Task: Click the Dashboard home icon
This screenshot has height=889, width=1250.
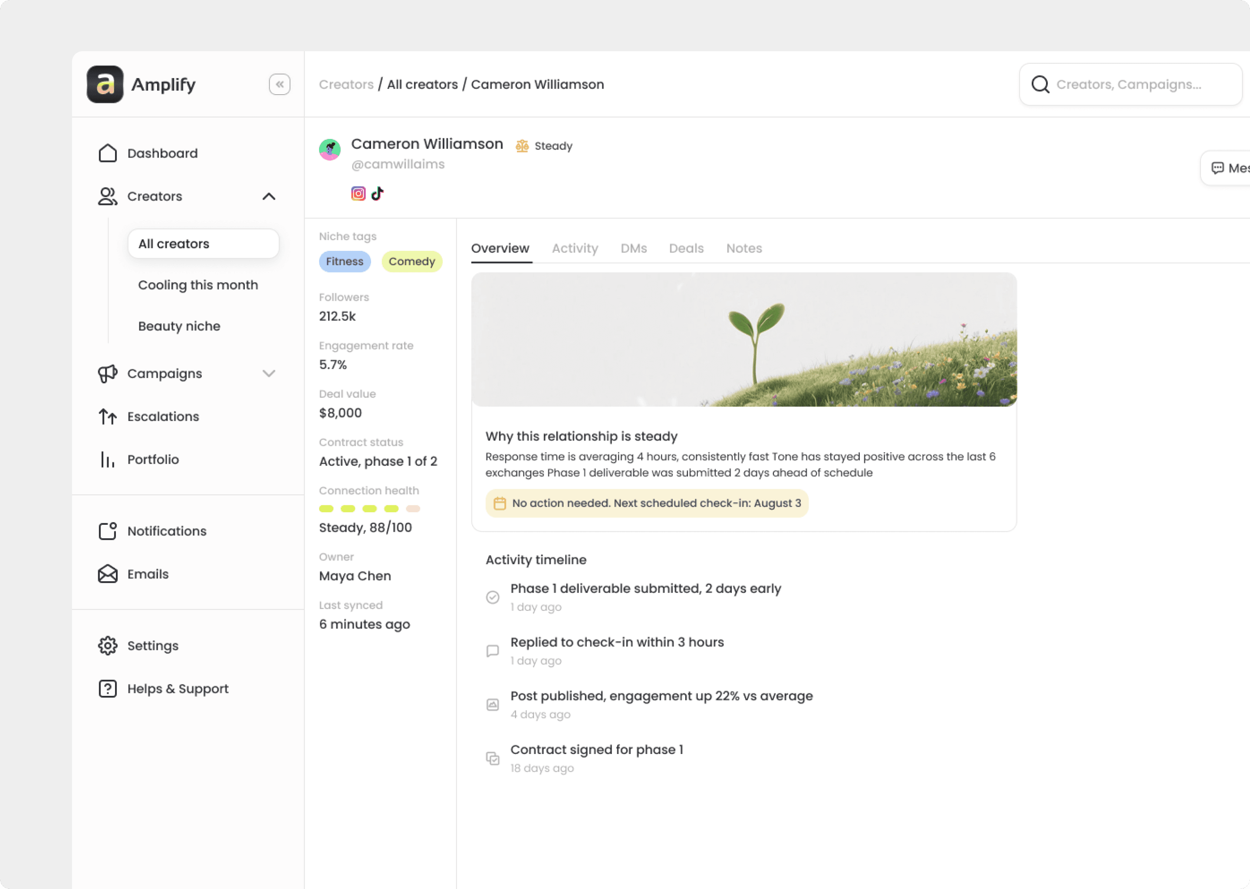Action: [x=108, y=153]
